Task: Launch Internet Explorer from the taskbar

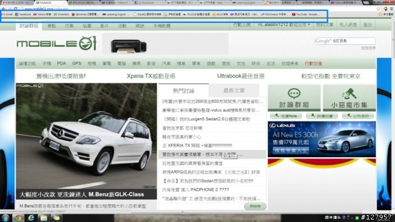Action: click(31, 218)
